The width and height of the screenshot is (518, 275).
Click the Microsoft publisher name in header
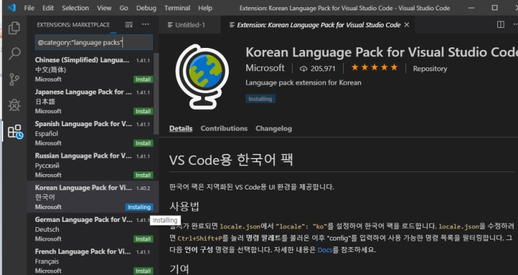coord(265,68)
